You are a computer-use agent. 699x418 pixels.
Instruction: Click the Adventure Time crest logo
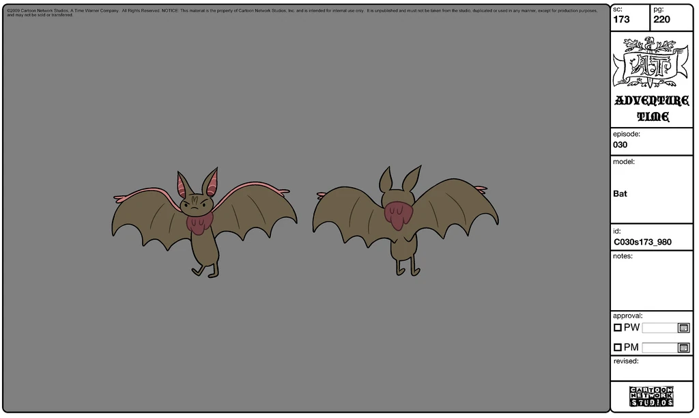[651, 62]
